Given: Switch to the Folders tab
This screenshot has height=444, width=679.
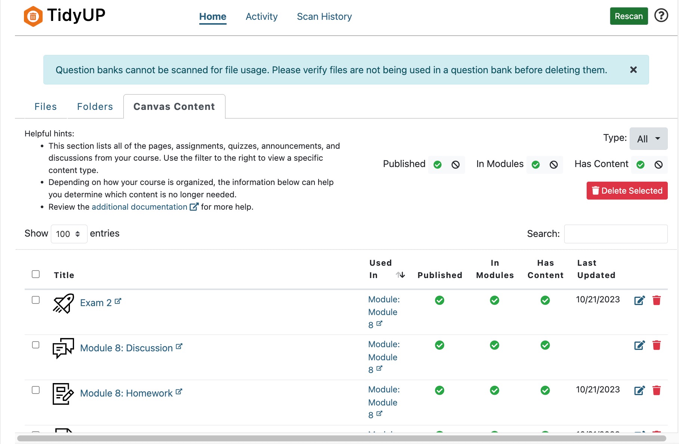Looking at the screenshot, I should tap(95, 107).
